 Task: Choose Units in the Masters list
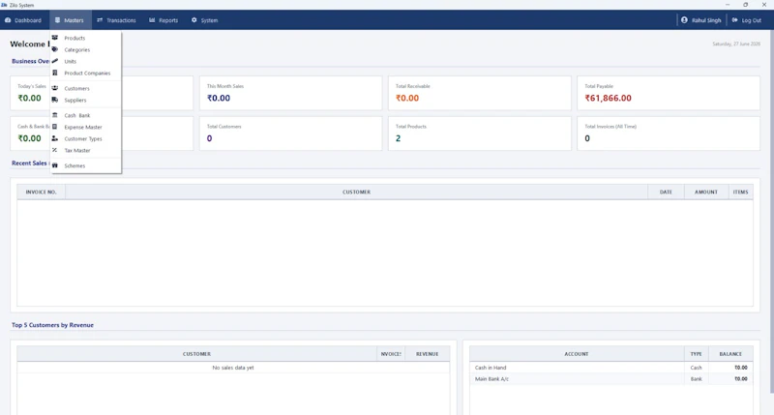86,62
